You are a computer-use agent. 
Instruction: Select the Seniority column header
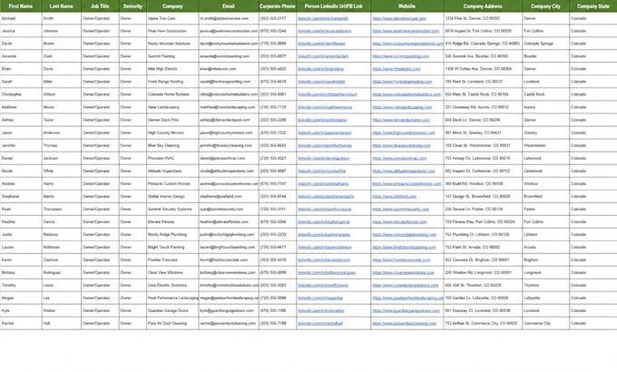point(132,6)
